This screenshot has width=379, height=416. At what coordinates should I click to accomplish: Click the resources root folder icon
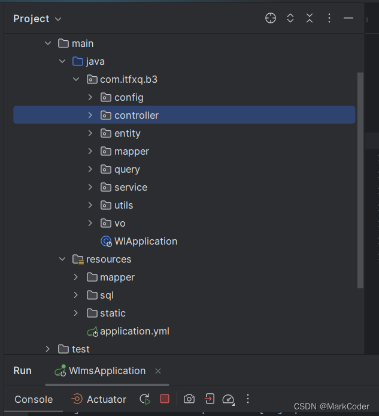[x=78, y=259]
